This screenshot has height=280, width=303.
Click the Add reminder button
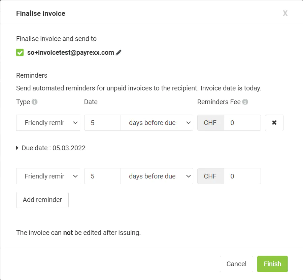(x=42, y=200)
